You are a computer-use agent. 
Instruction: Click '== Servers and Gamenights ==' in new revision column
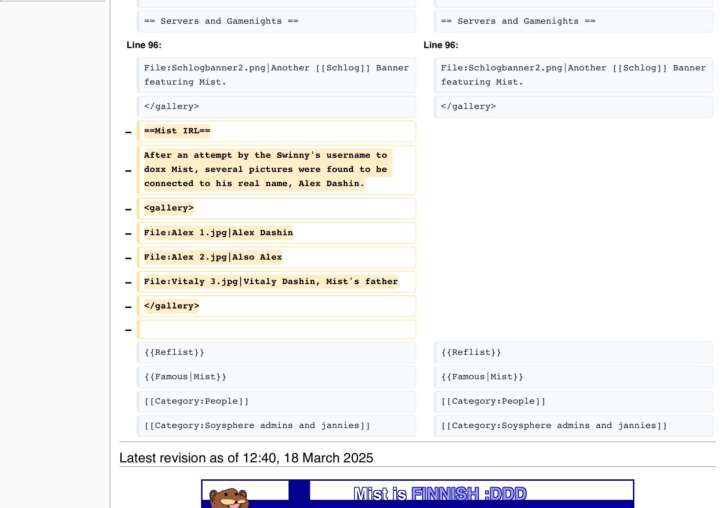click(x=573, y=22)
